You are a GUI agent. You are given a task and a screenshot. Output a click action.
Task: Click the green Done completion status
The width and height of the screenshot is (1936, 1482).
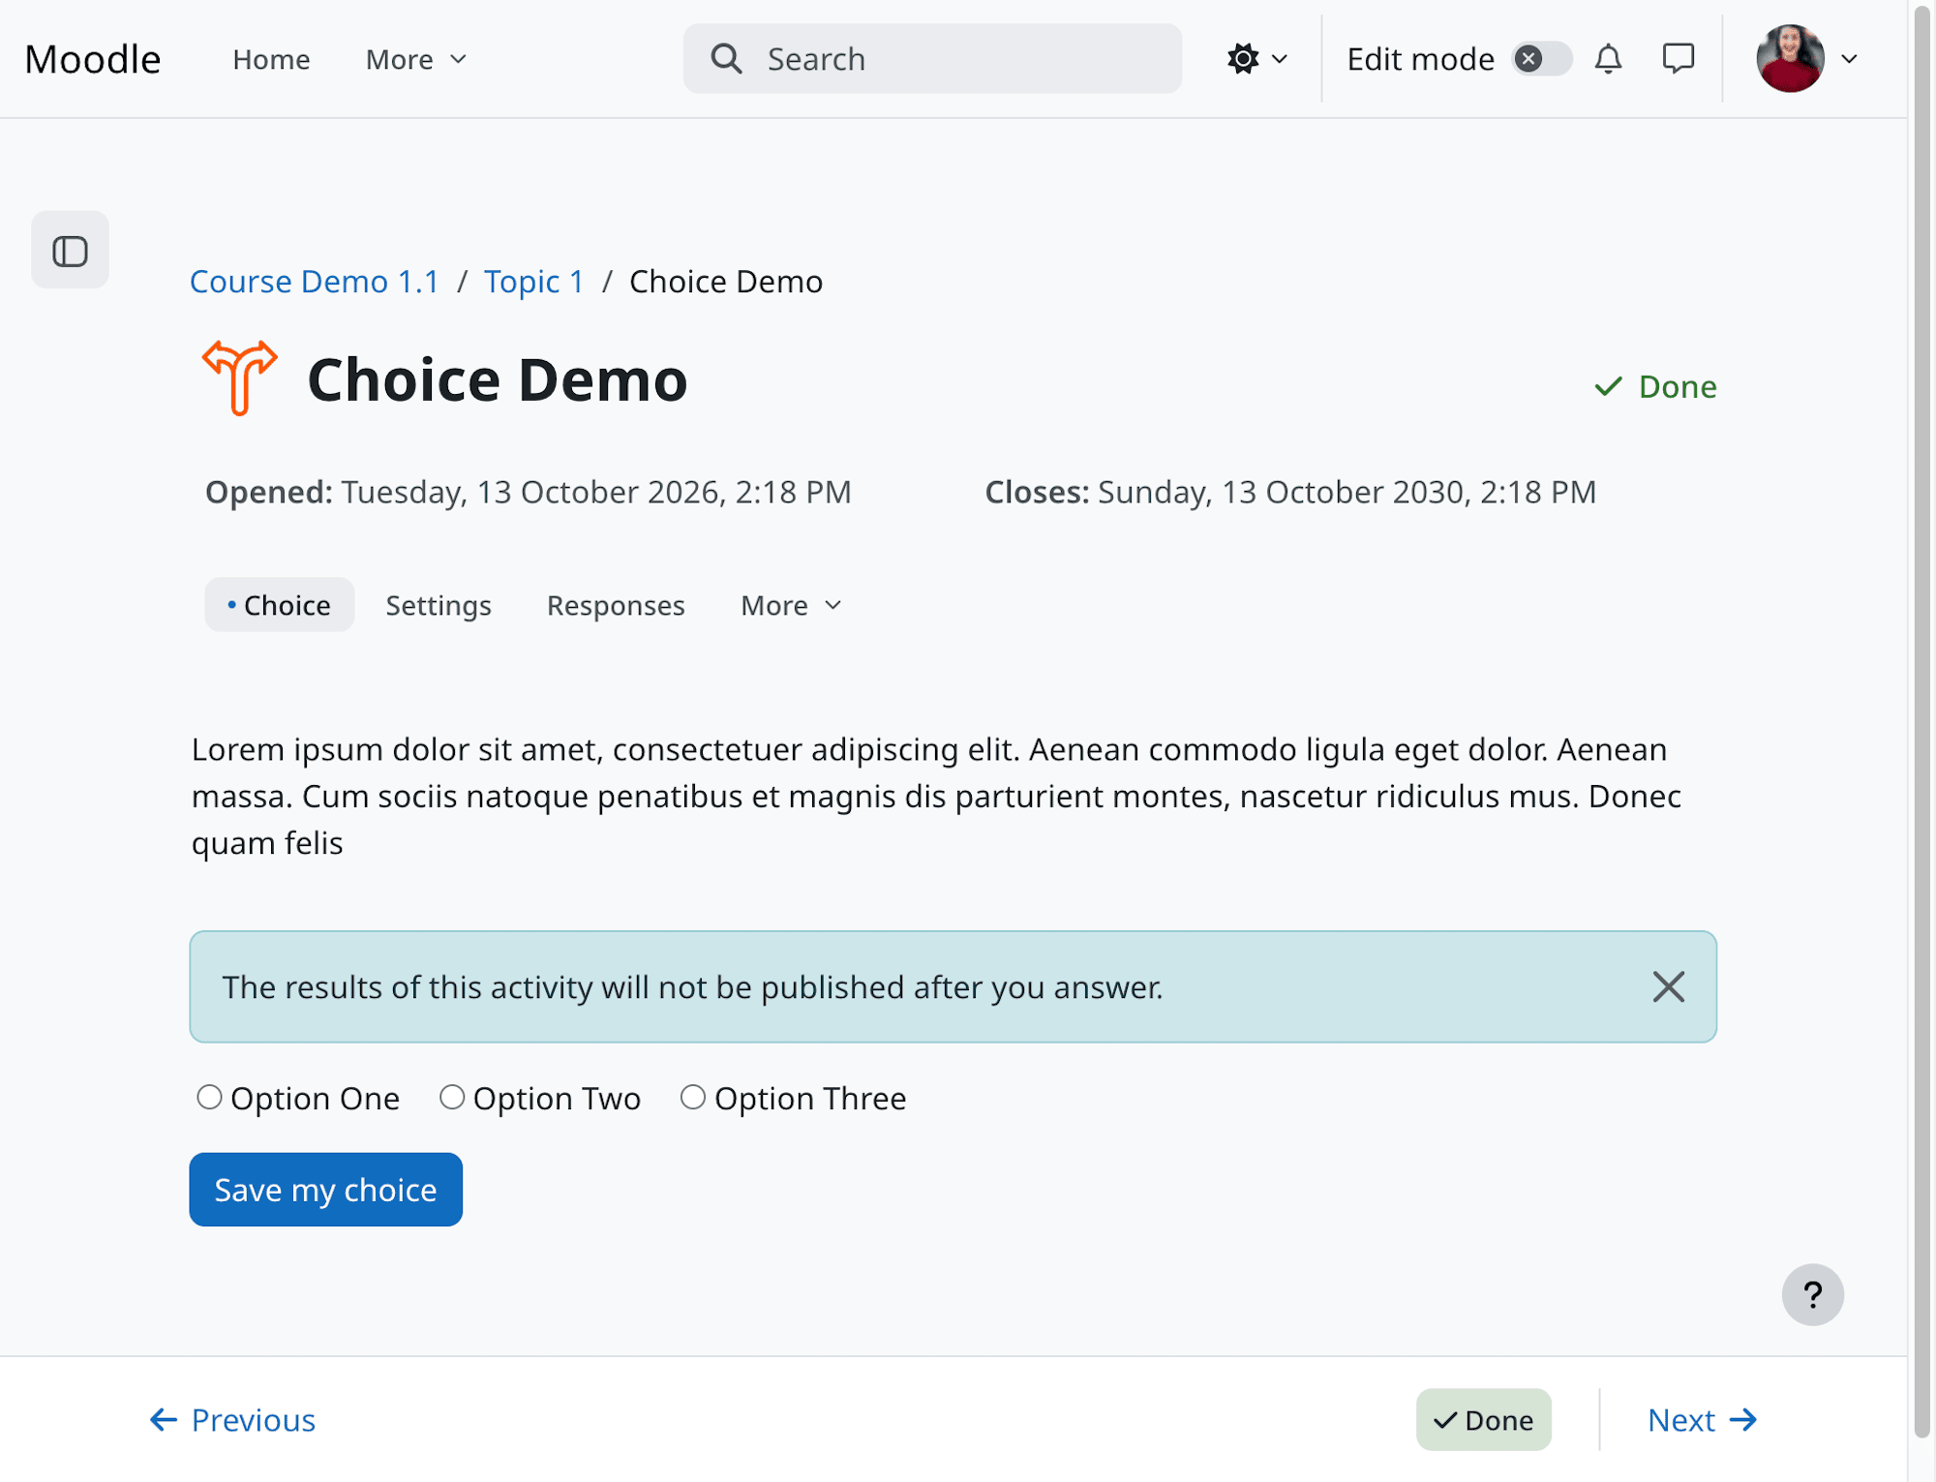click(x=1655, y=387)
